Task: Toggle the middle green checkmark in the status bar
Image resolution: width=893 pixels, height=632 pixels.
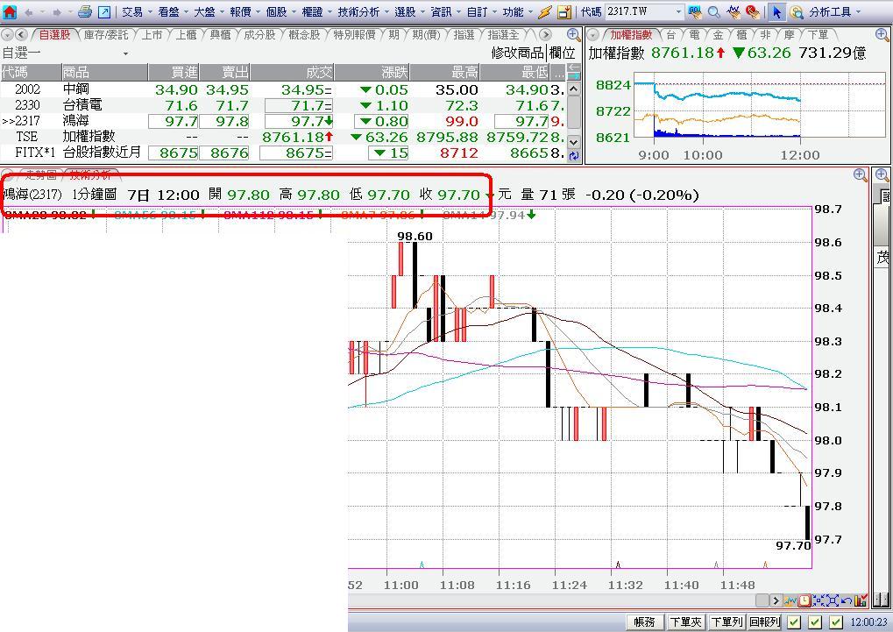Action: [815, 621]
